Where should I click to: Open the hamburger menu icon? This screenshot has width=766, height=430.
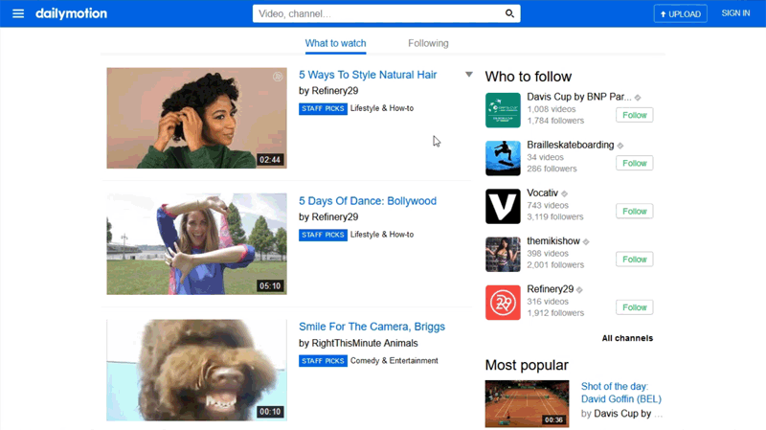click(18, 13)
